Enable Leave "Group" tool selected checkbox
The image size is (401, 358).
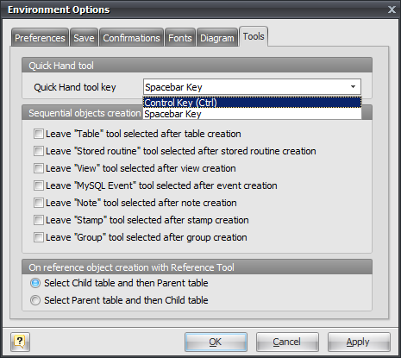click(39, 237)
